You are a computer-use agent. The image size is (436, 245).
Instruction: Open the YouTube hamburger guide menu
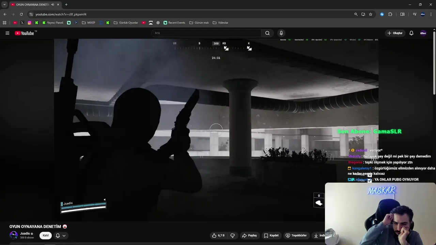point(7,33)
